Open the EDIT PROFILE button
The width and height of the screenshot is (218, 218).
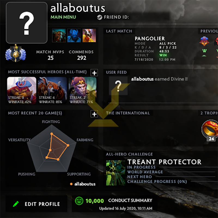tap(36, 204)
